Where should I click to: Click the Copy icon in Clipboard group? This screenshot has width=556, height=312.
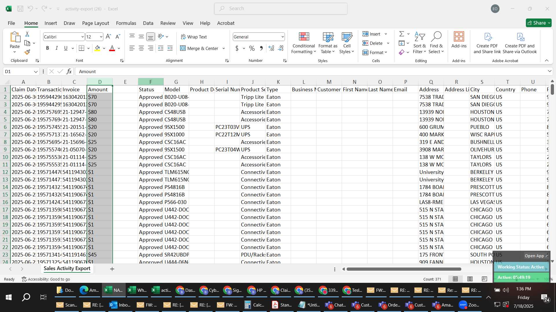point(28,43)
